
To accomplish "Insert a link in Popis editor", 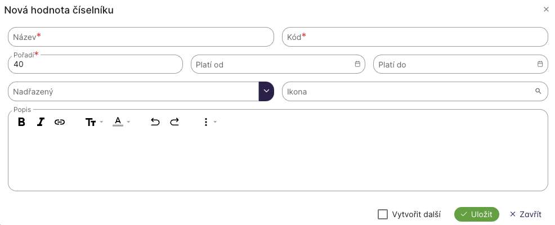I will click(x=60, y=122).
